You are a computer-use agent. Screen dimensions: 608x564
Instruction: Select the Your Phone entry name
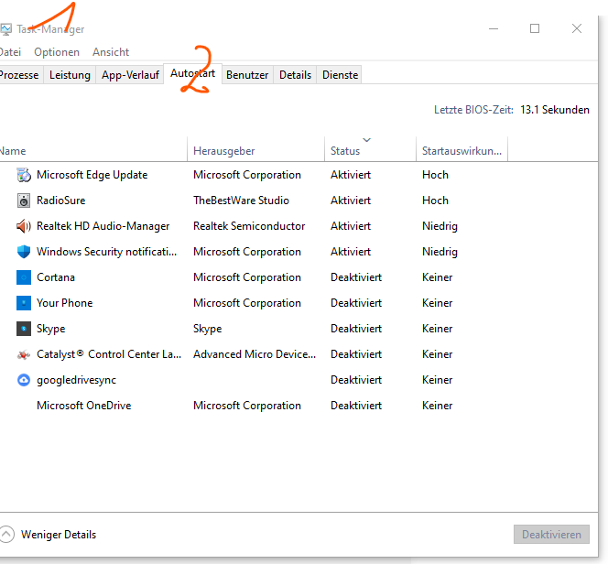65,303
